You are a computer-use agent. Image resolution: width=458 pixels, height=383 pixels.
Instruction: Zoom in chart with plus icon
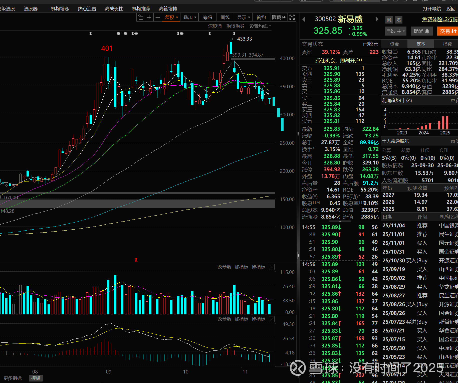coord(149,17)
